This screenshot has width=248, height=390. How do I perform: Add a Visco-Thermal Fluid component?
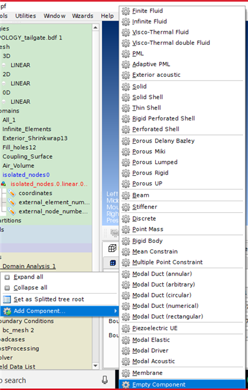click(182, 33)
